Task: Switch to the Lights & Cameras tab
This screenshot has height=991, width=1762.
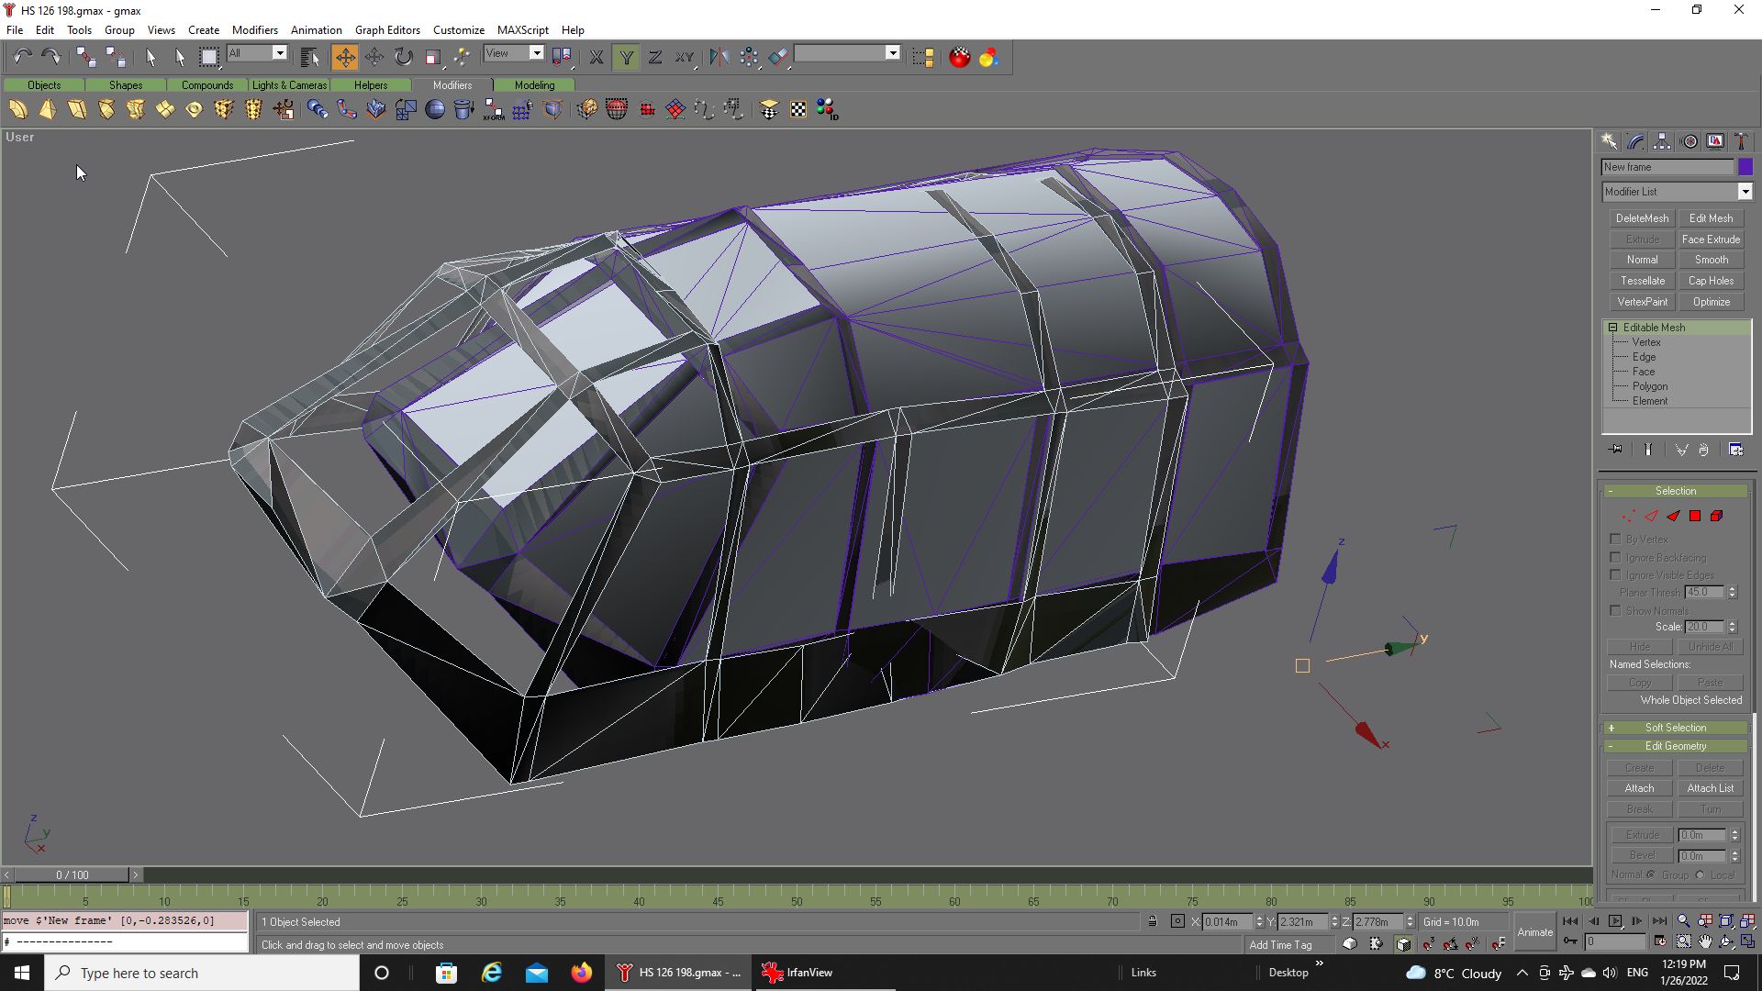Action: [x=289, y=85]
